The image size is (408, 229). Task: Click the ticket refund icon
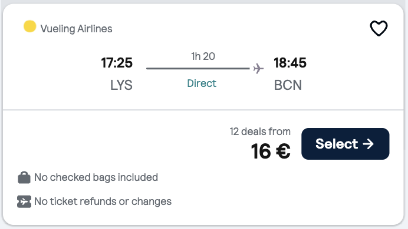click(x=24, y=201)
